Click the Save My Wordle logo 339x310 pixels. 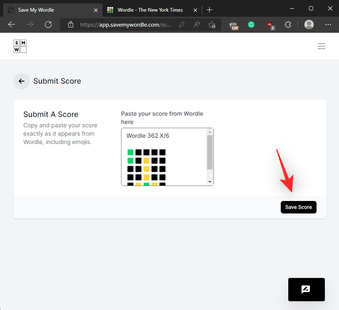20,46
